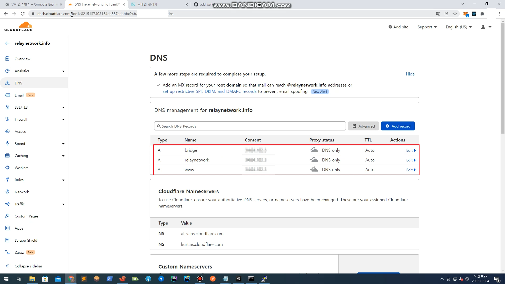Click the user account icon
The width and height of the screenshot is (505, 284).
[x=483, y=27]
